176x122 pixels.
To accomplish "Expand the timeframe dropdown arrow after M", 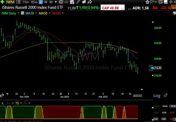I will pos(56,2).
